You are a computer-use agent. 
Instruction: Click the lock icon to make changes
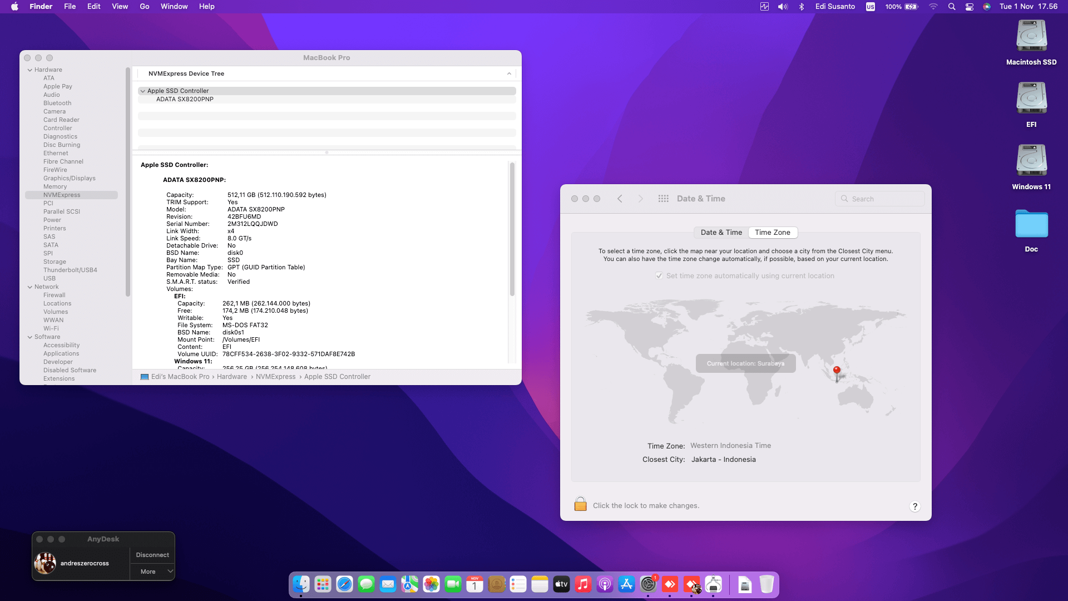tap(580, 504)
